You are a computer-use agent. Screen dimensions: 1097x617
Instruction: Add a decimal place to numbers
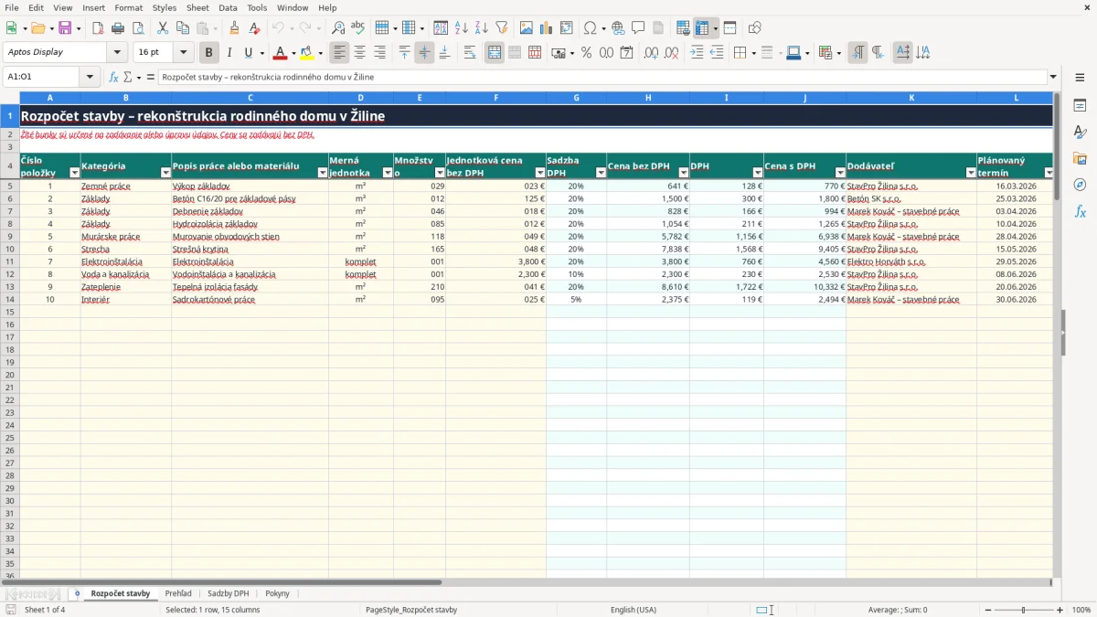[651, 53]
